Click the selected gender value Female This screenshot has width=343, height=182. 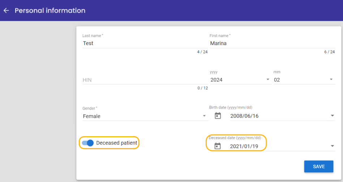click(x=92, y=116)
